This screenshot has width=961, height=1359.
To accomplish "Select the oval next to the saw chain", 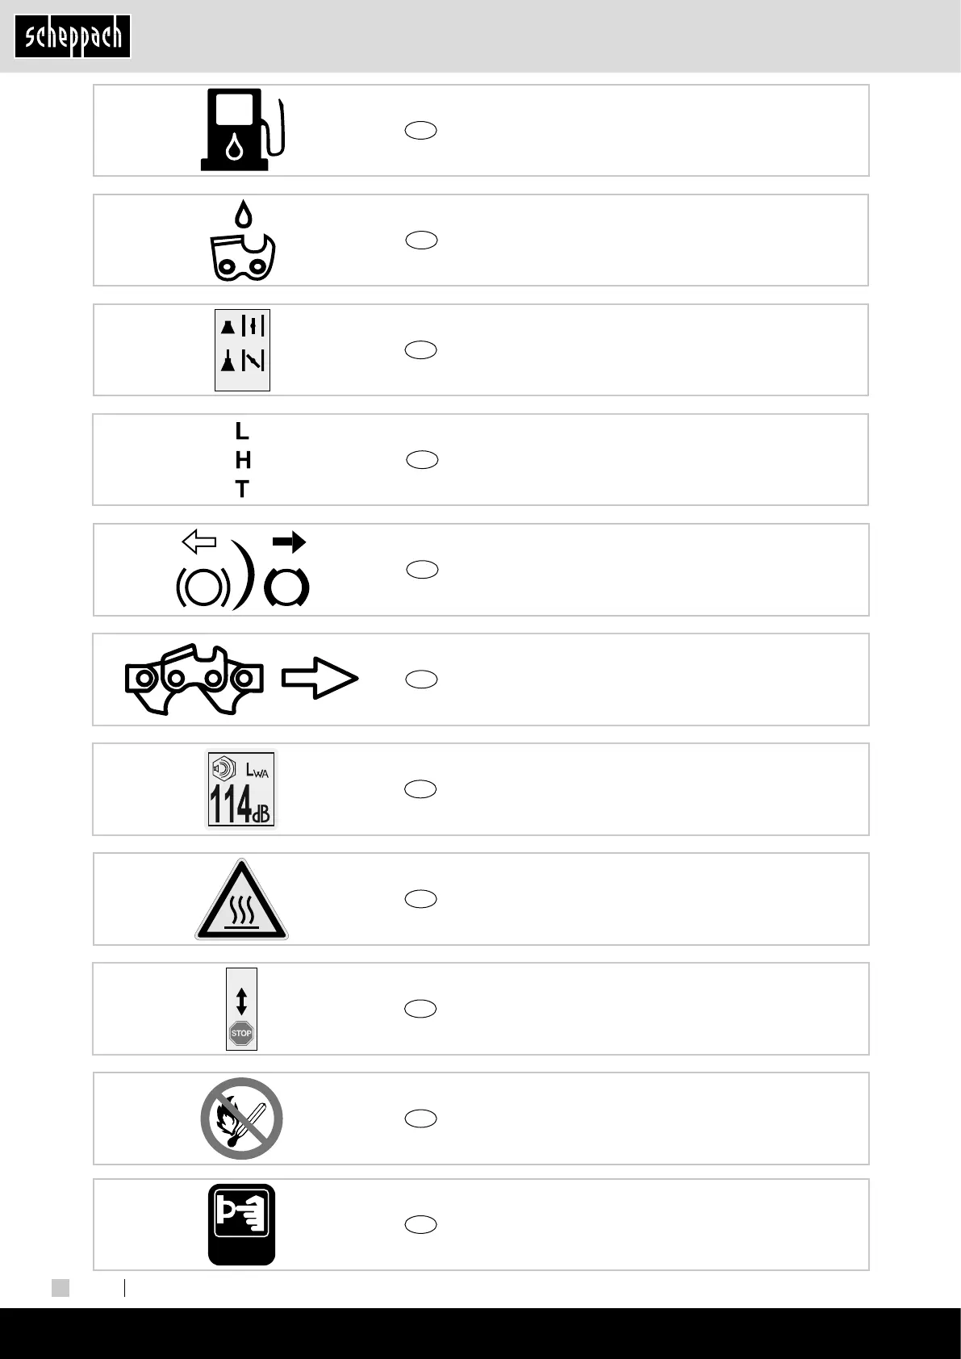I will click(x=420, y=679).
